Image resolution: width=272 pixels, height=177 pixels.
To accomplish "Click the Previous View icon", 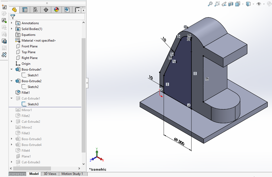I will [x=224, y=4].
